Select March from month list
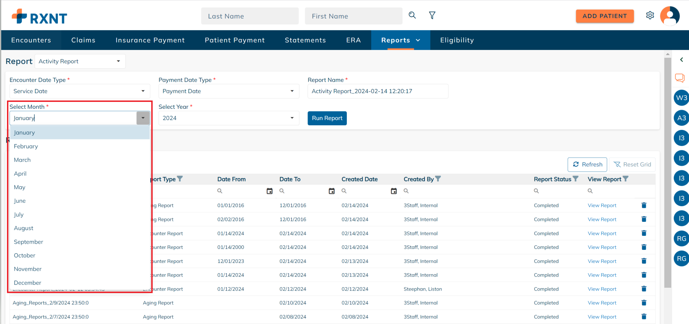This screenshot has height=324, width=689. pyautogui.click(x=22, y=160)
